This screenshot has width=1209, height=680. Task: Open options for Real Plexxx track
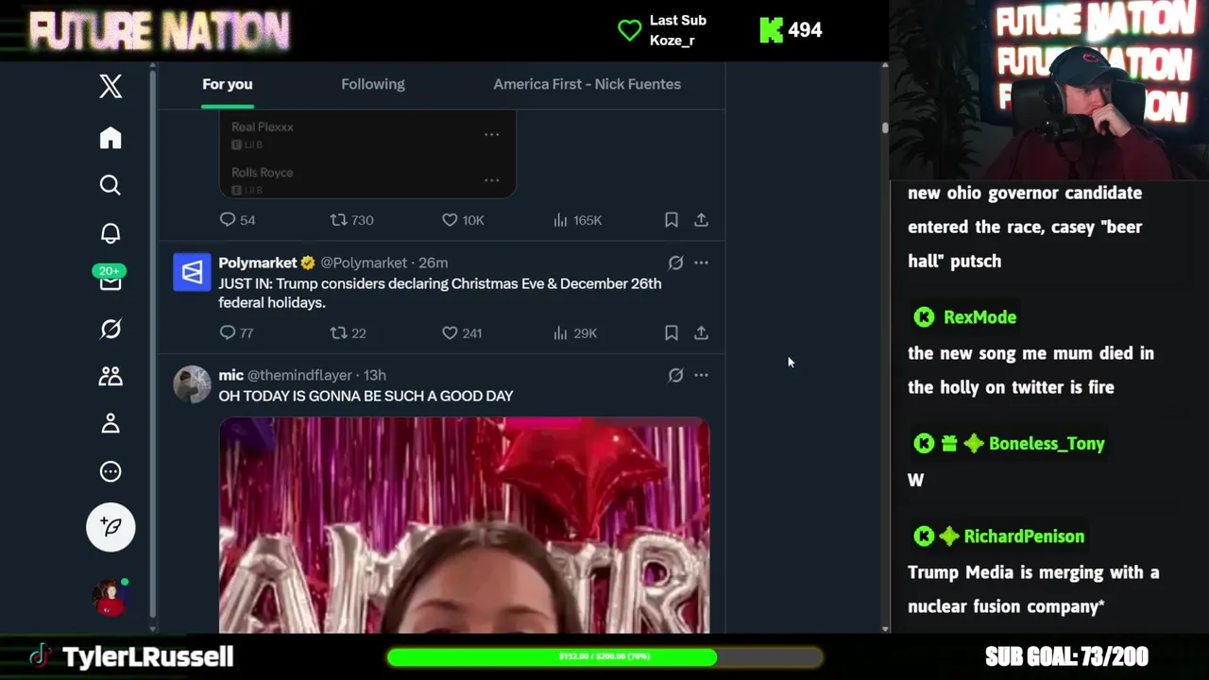pyautogui.click(x=491, y=134)
